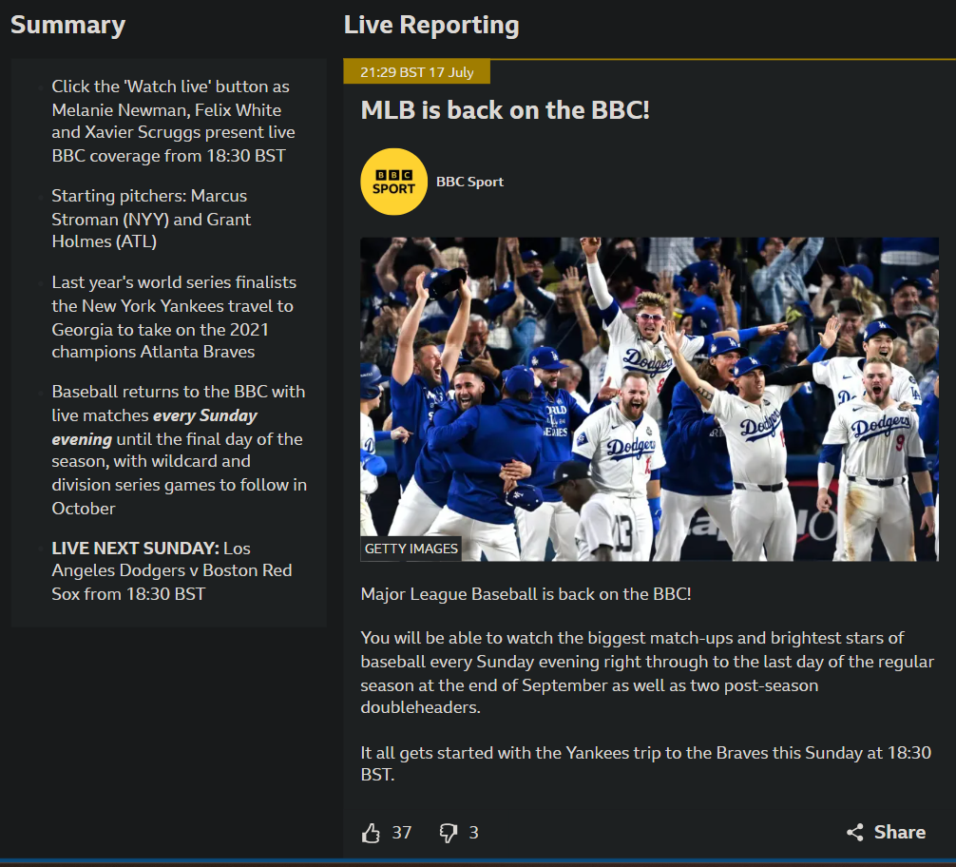Click the thumbs up like icon
Image resolution: width=956 pixels, height=867 pixels.
point(371,832)
